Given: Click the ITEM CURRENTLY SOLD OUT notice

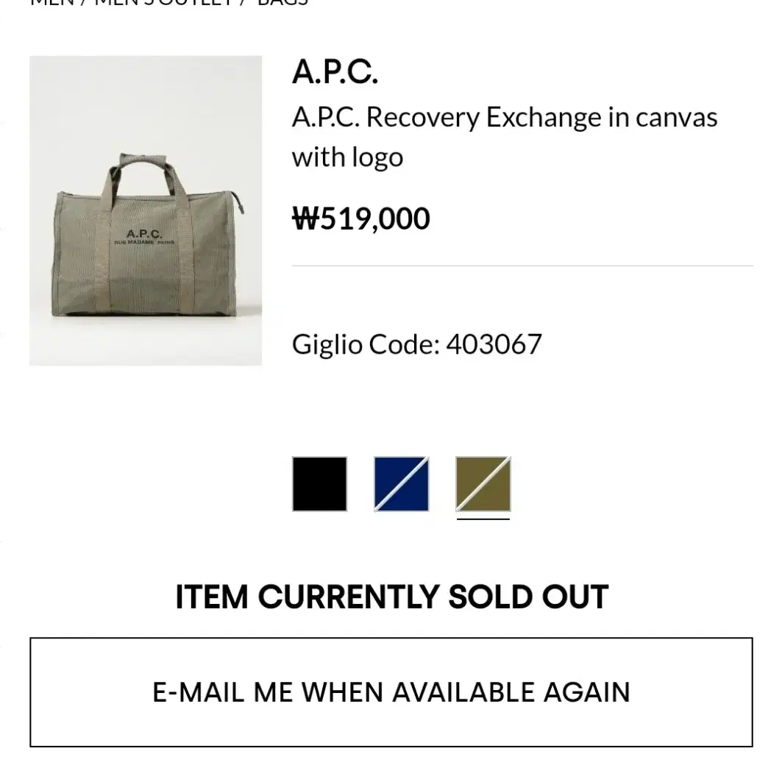Looking at the screenshot, I should 392,597.
